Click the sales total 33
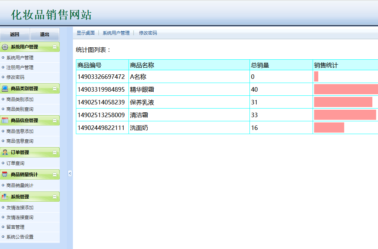The width and height of the screenshot is (378, 249). (254, 115)
